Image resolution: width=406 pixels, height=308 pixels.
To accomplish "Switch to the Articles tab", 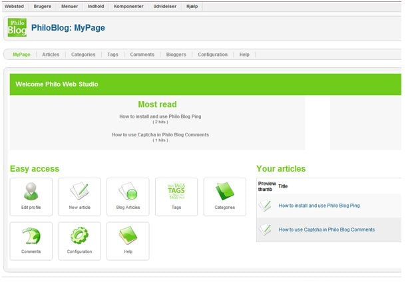I will point(51,55).
